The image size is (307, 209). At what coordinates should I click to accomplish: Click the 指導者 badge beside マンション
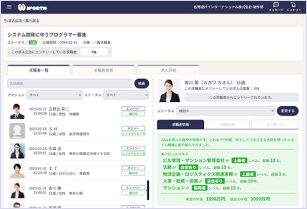[x=199, y=188]
